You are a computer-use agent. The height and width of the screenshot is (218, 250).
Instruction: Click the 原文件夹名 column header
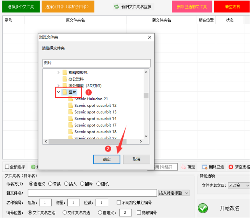click(x=75, y=20)
